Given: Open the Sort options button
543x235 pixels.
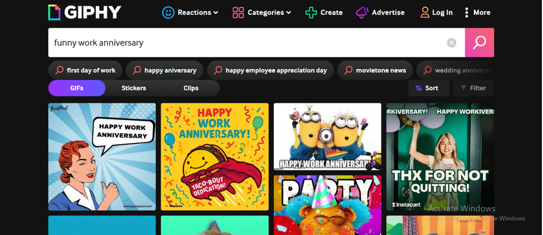Looking at the screenshot, I should (429, 88).
